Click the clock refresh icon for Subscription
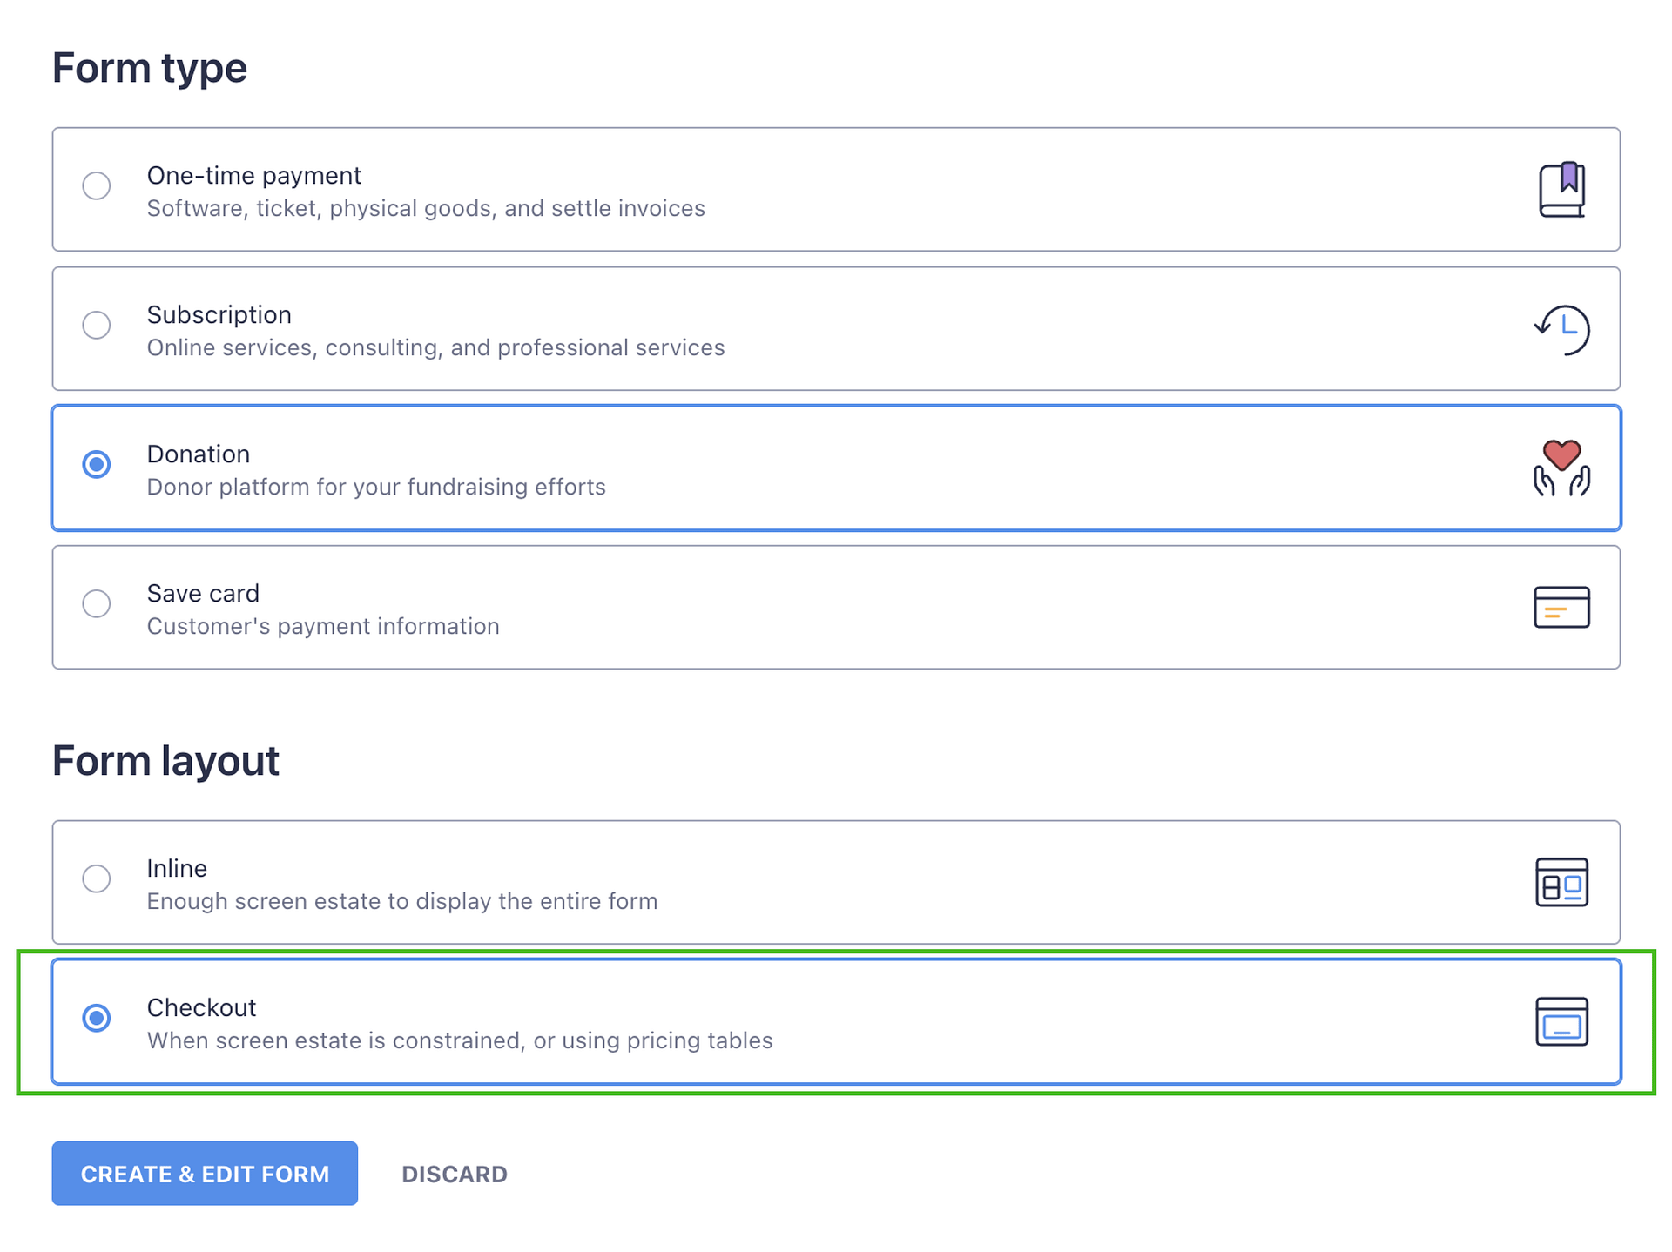1672x1252 pixels. pos(1561,328)
